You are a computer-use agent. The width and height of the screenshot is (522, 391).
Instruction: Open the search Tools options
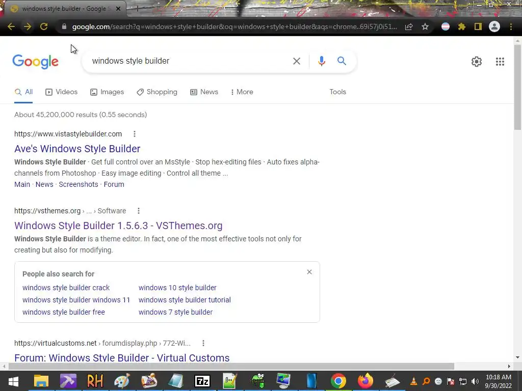[x=337, y=92]
